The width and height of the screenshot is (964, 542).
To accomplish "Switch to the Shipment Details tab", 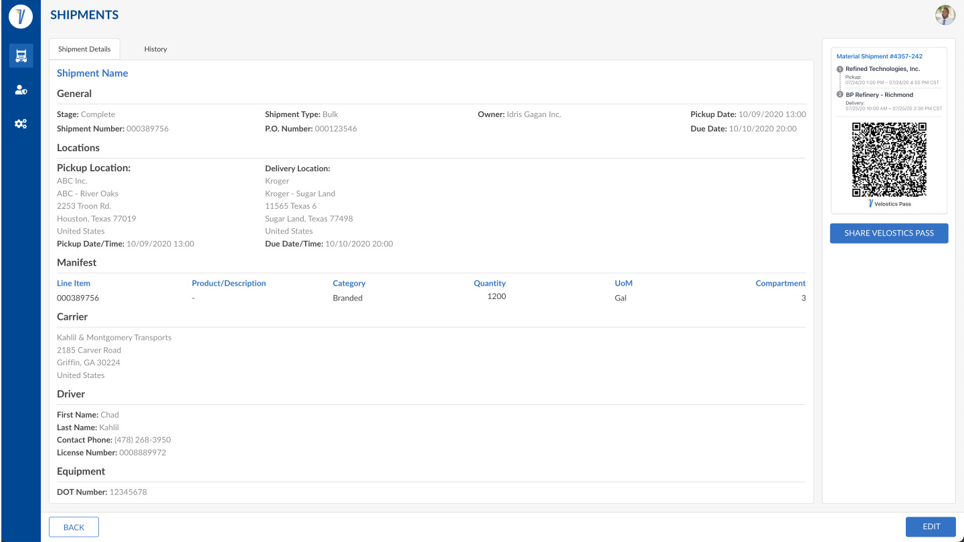I will coord(84,49).
